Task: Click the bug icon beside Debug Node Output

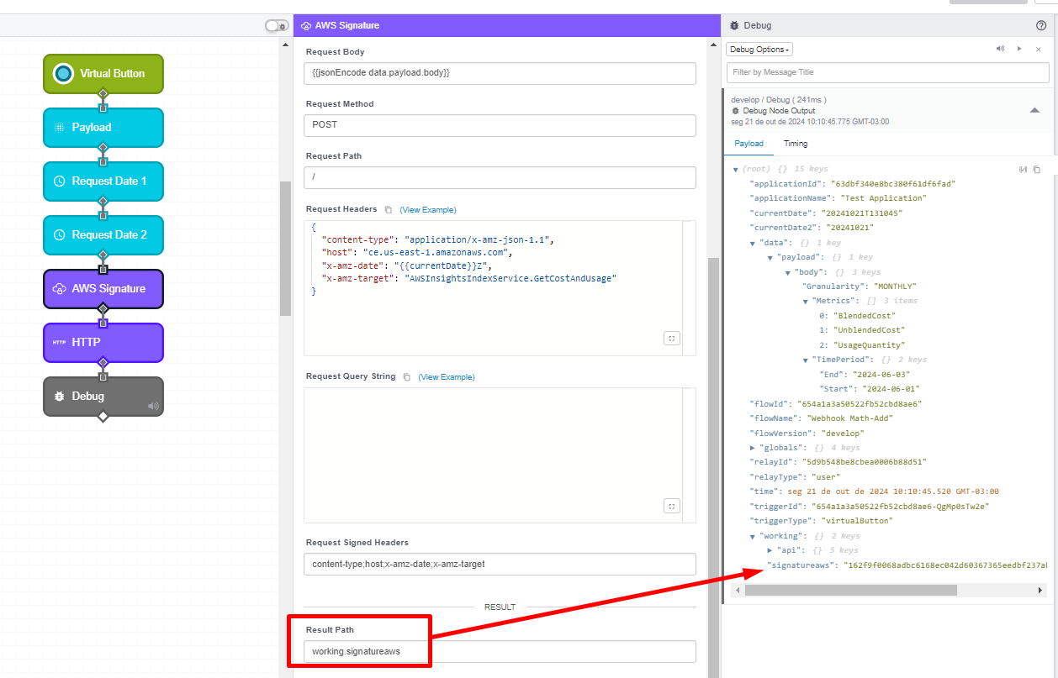Action: (736, 111)
